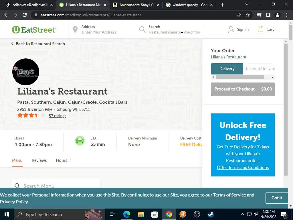Click left arrow of order options scrollbar

click(x=213, y=77)
